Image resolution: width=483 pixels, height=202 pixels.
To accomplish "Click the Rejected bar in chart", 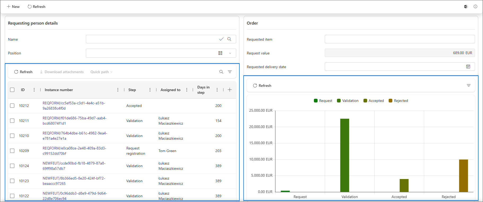I will pos(463,176).
